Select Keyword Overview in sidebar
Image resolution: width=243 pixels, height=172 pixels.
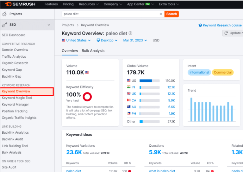coord(27,91)
